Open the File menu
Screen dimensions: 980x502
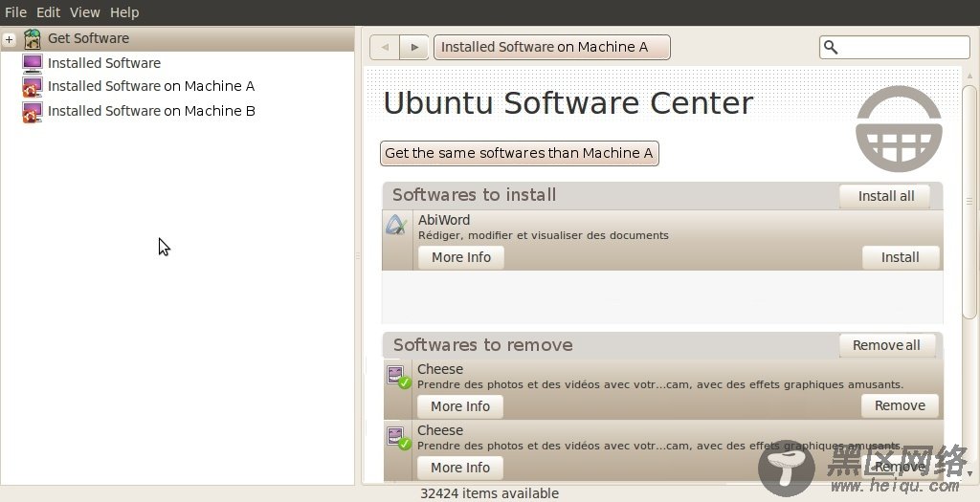15,12
